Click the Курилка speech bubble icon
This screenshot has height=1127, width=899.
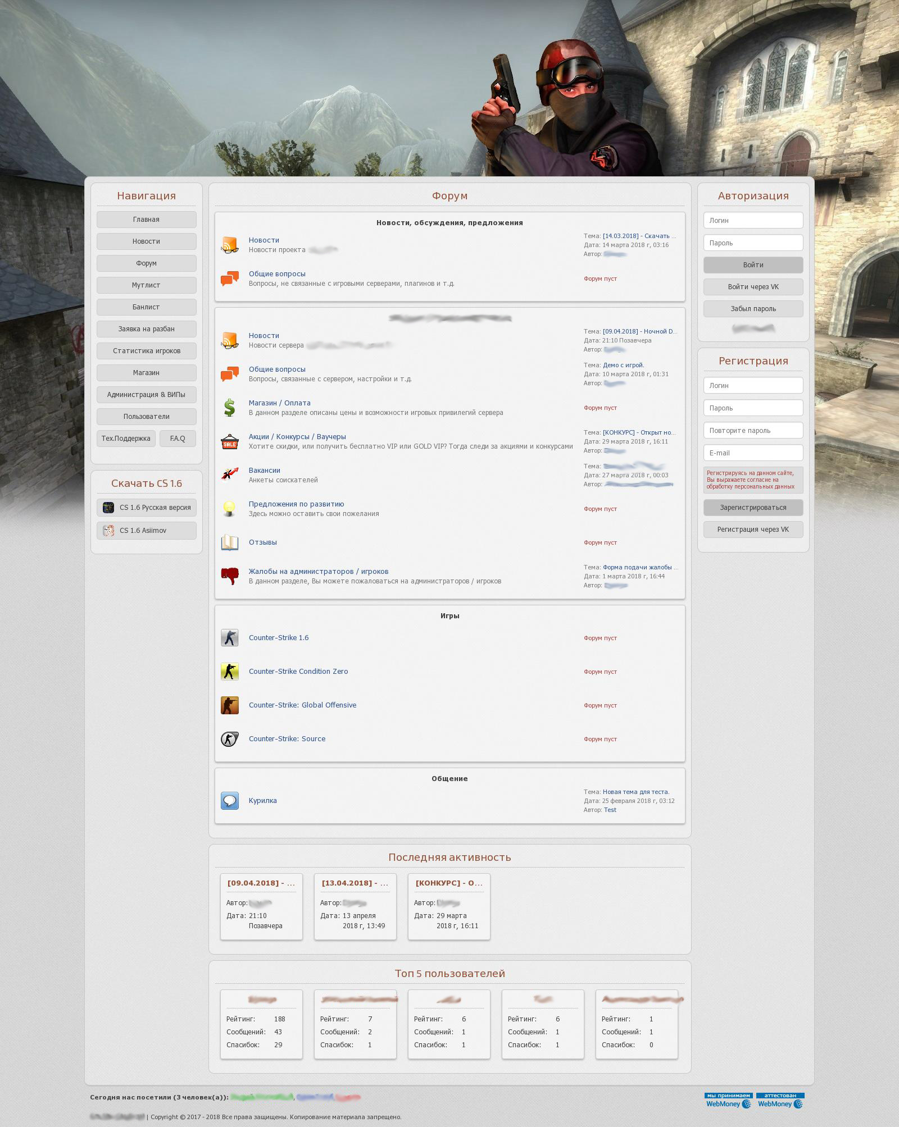click(230, 801)
